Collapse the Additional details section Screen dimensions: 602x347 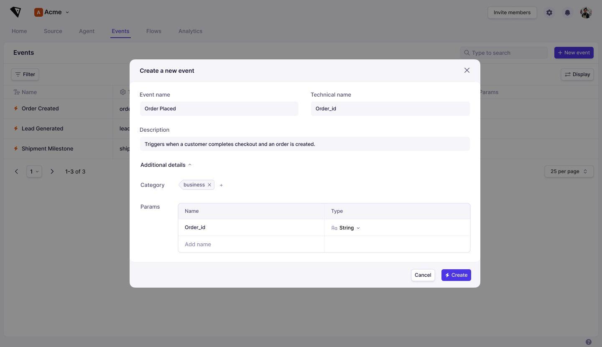click(x=166, y=165)
